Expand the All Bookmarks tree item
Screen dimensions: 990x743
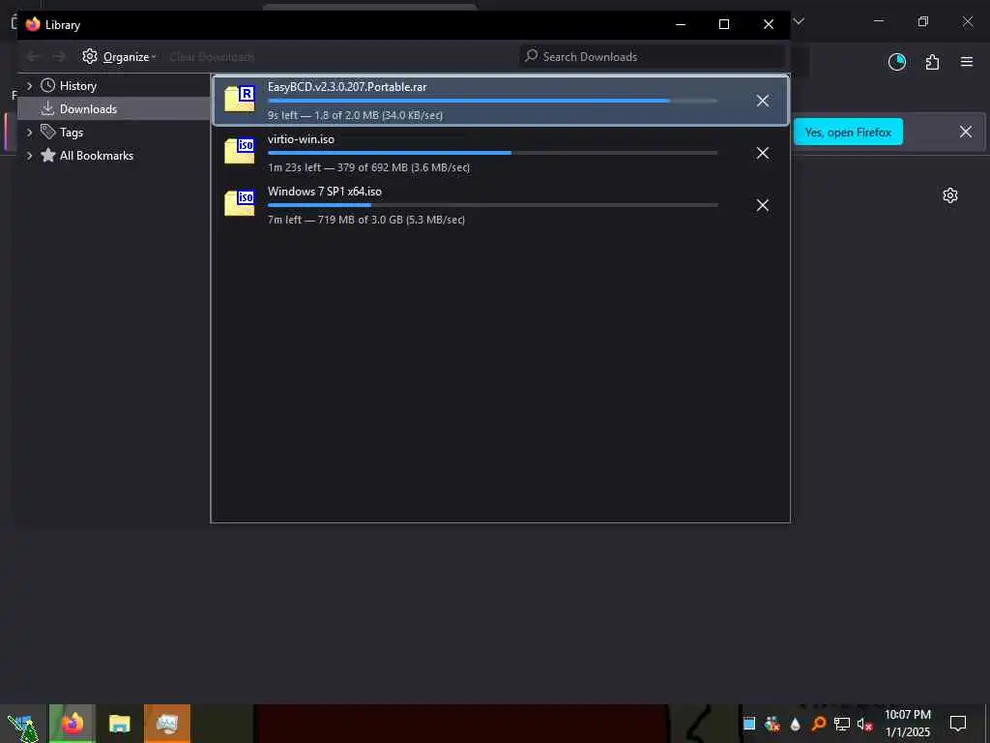(29, 156)
